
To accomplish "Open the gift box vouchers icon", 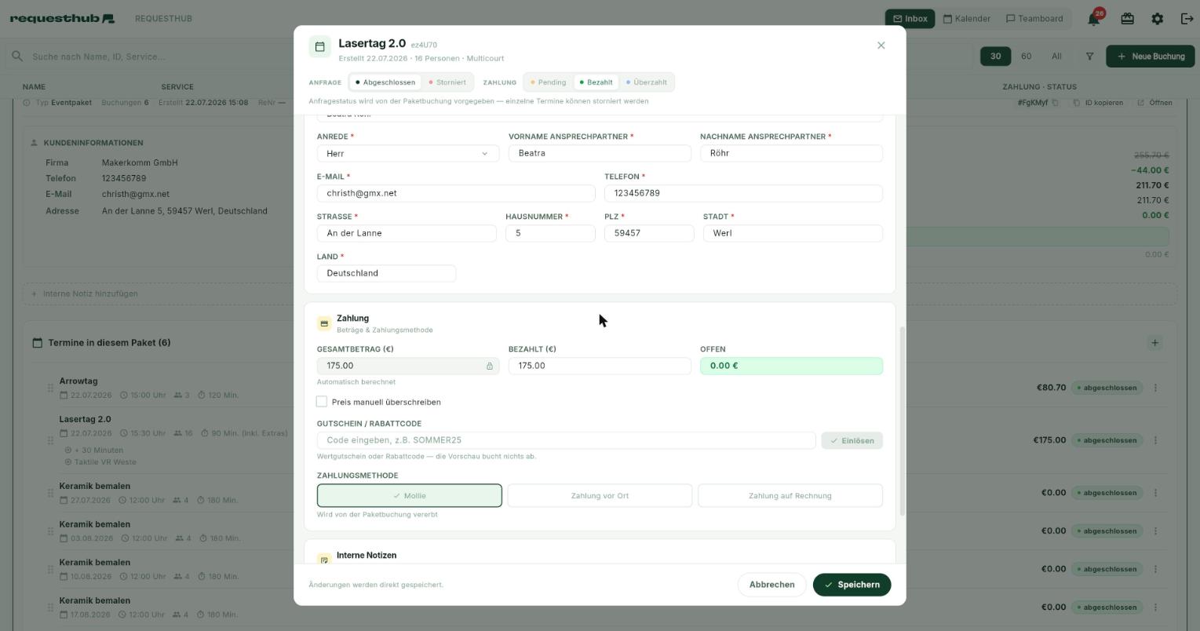I will 1127,19.
